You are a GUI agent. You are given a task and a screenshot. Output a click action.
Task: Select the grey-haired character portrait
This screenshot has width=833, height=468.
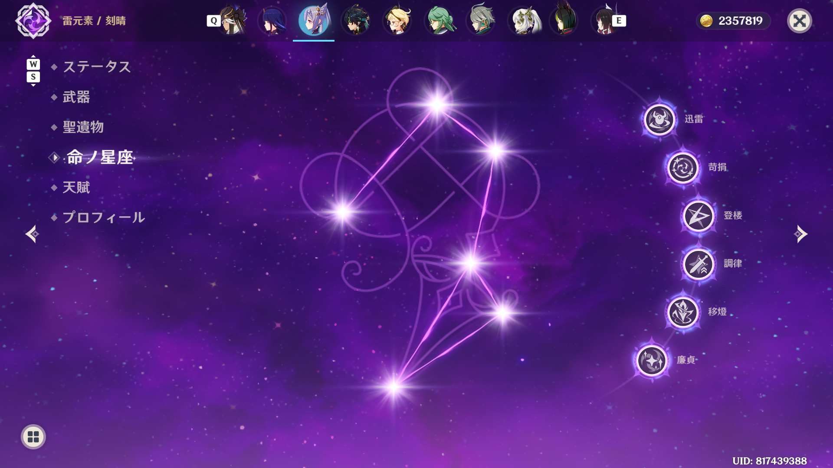[x=480, y=20]
